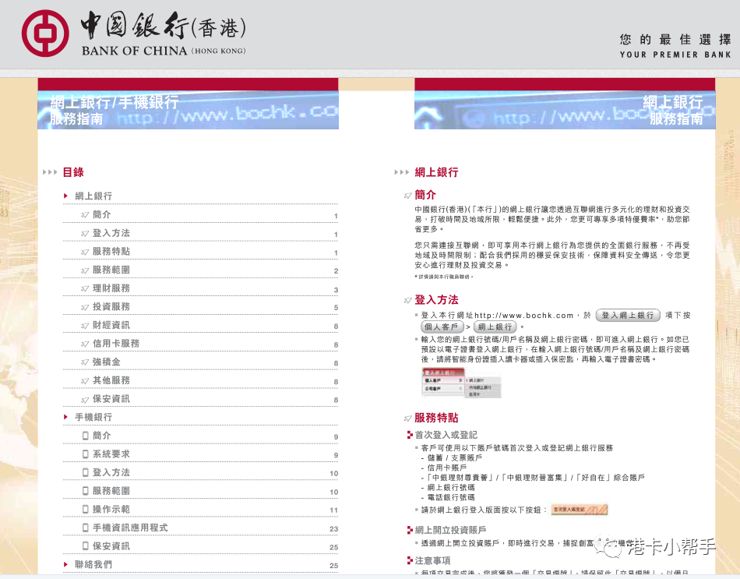
Task: Open 保安資訊 entry on page 8
Action: point(200,398)
